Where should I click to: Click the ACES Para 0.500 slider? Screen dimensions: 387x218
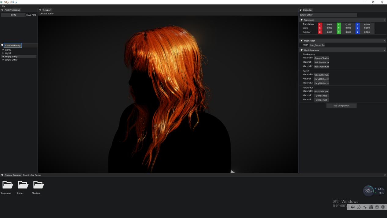coord(13,15)
